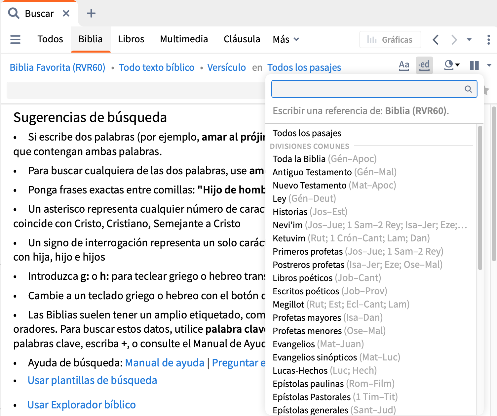The image size is (497, 416).
Task: Switch to the Multimedia tab
Action: 184,39
